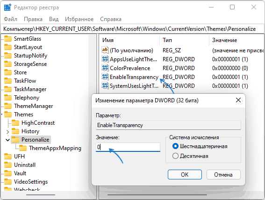The width and height of the screenshot is (265, 200).
Task: Select the History folder icon
Action: click(x=15, y=131)
